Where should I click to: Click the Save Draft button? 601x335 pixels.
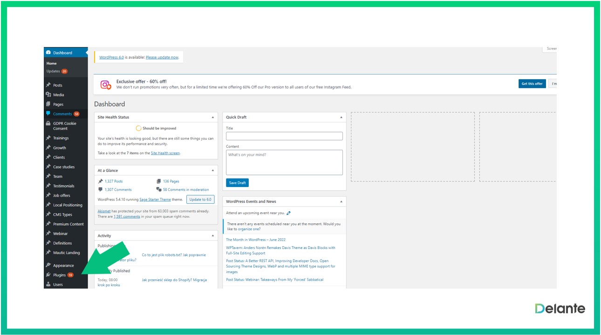237,183
